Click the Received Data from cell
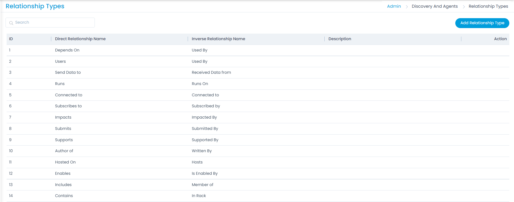Viewport: 514px width, 202px height. (211, 72)
